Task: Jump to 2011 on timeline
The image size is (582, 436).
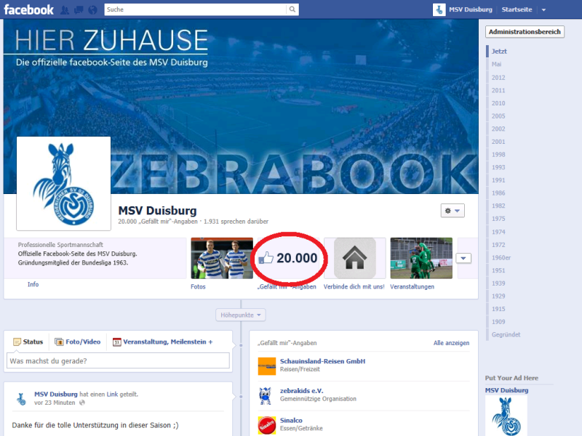Action: (498, 90)
